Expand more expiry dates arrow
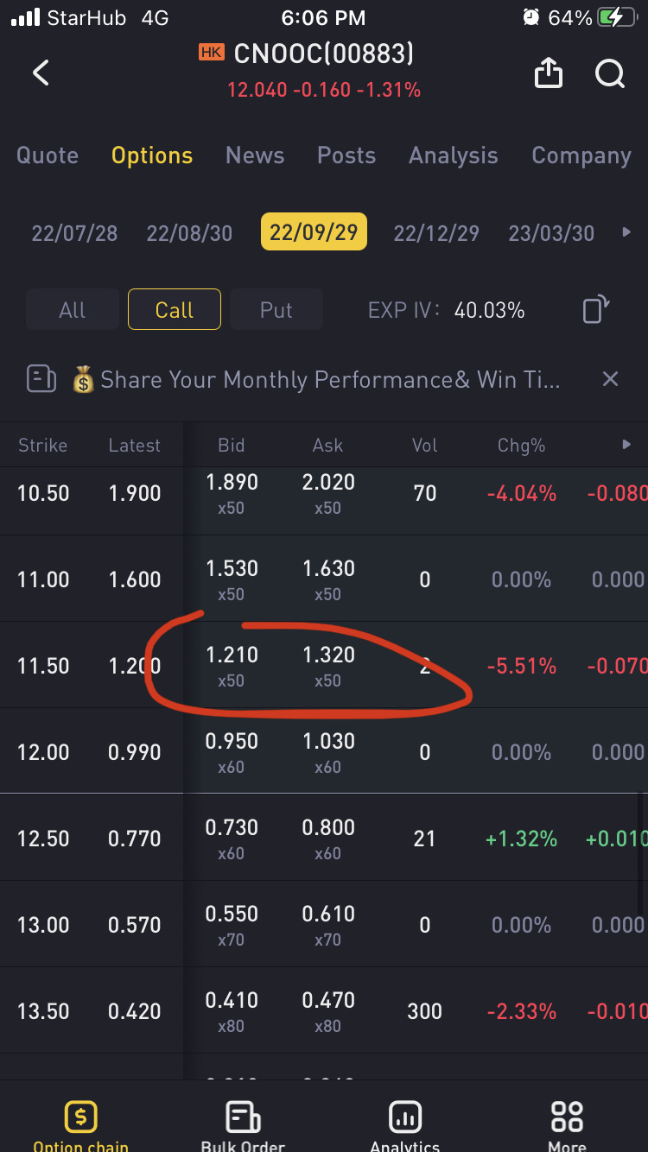648x1152 pixels. pyautogui.click(x=627, y=232)
